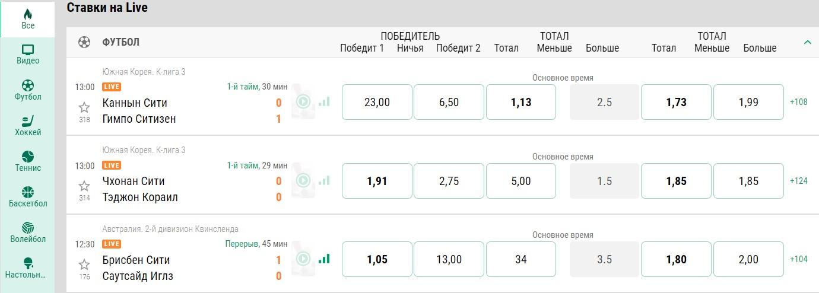The height and width of the screenshot is (293, 819).
Task: Mark Брисбен Сити match as favorite
Action: pyautogui.click(x=84, y=264)
